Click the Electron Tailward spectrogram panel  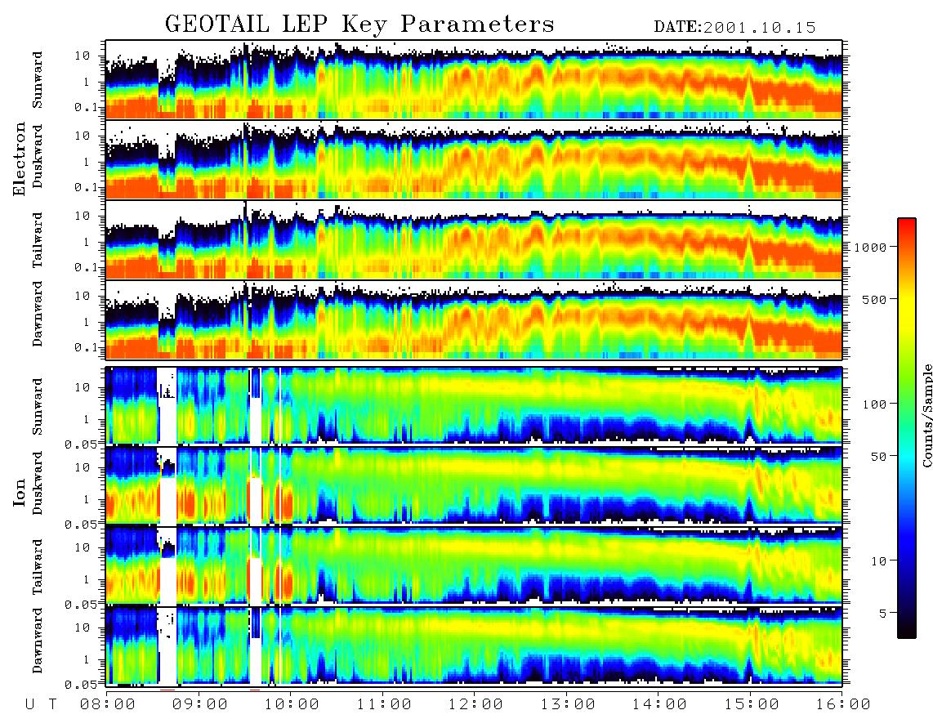point(474,240)
